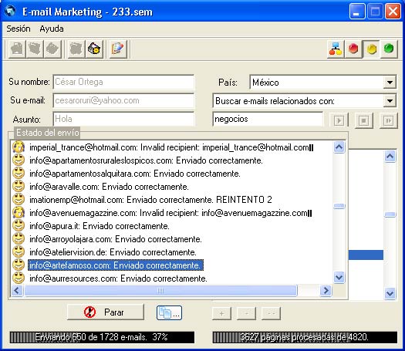Open the Sesión menu

[x=19, y=29]
